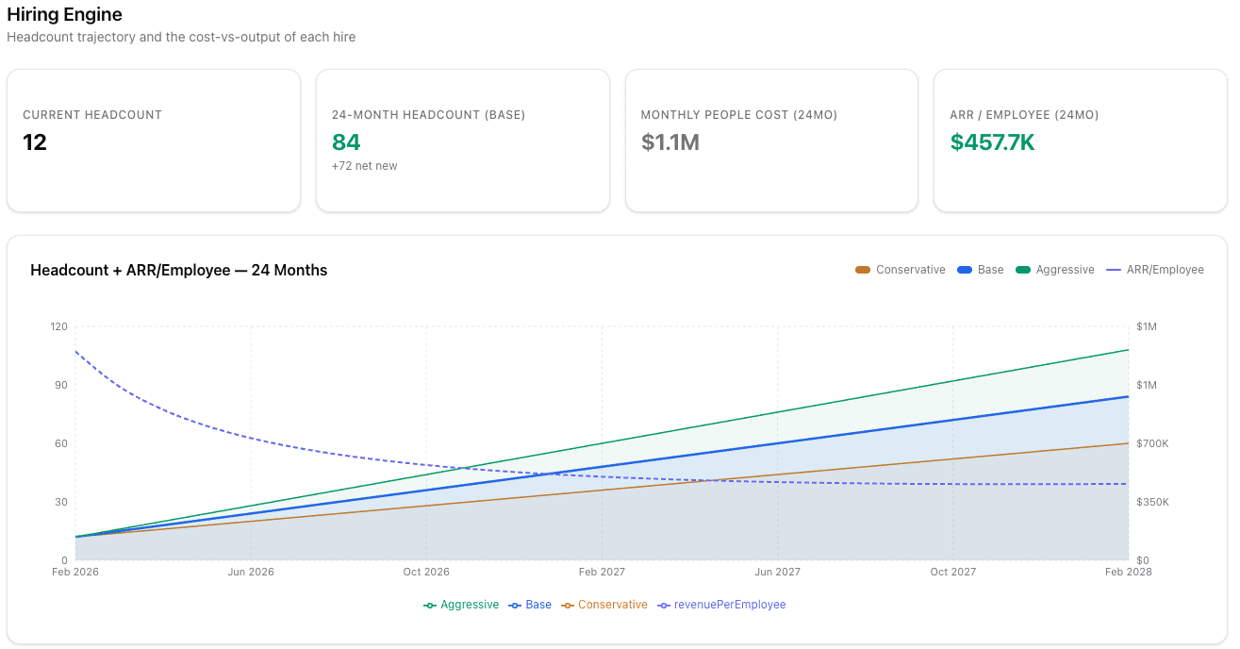Click the ARR per Employee $457.7K value
The width and height of the screenshot is (1240, 649).
[x=992, y=142]
